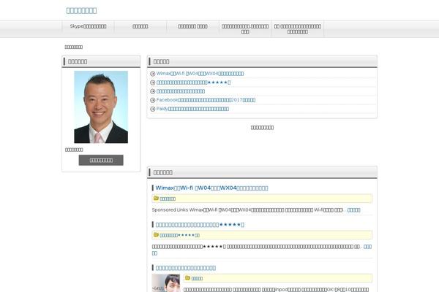Click the breadcrumb text below navigation bar
Screen dimensions: 439x292
pyautogui.click(x=74, y=47)
